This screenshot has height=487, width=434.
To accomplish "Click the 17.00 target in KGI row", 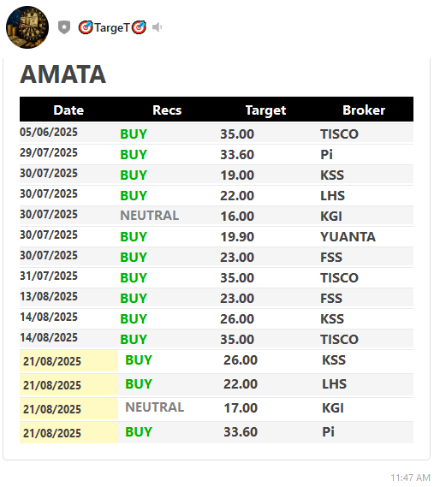I will click(241, 407).
